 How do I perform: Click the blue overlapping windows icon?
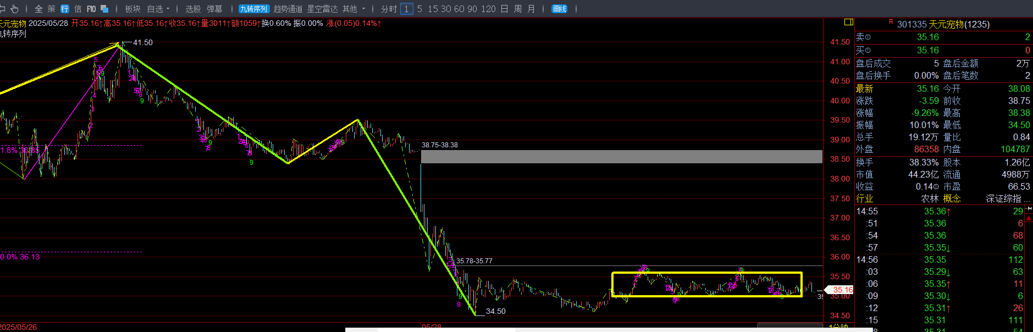coord(104,9)
